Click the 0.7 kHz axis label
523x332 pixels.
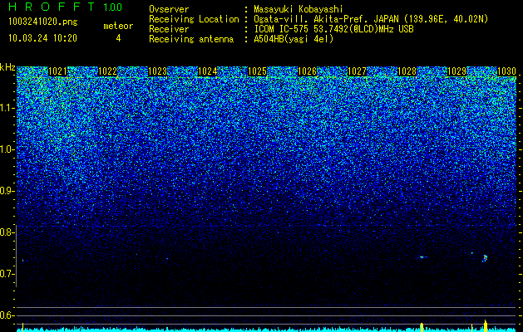pyautogui.click(x=6, y=274)
